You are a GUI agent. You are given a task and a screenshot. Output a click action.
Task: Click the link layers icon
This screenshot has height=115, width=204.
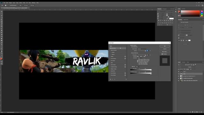(x=188, y=112)
